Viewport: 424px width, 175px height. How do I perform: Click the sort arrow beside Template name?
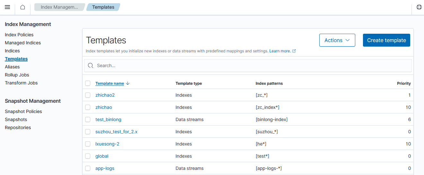click(x=128, y=83)
